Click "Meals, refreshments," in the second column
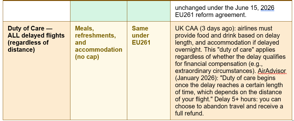294x121 pixels. pyautogui.click(x=95, y=32)
